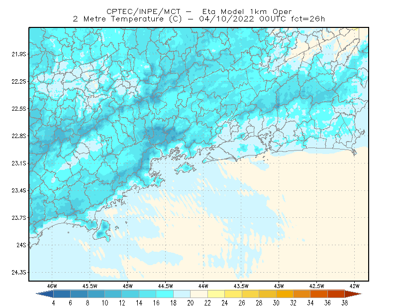
Task: Click the cyan segment between 16 and 18
Action: (165, 294)
